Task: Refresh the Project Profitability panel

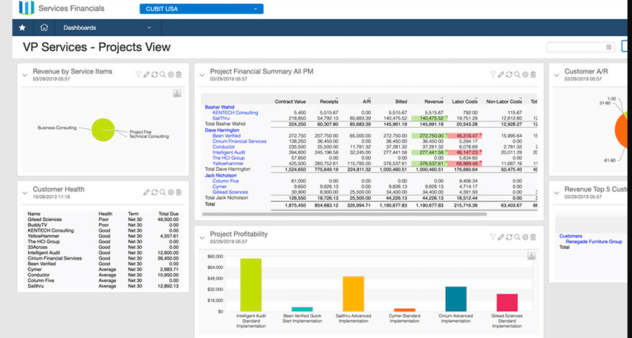Action: 509,237
